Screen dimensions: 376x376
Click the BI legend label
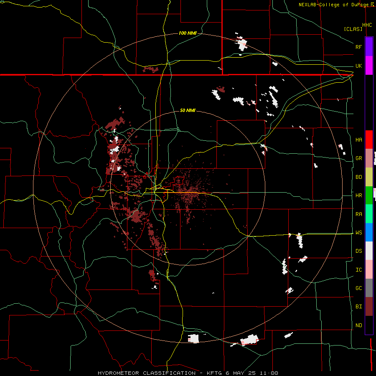pyautogui.click(x=358, y=307)
